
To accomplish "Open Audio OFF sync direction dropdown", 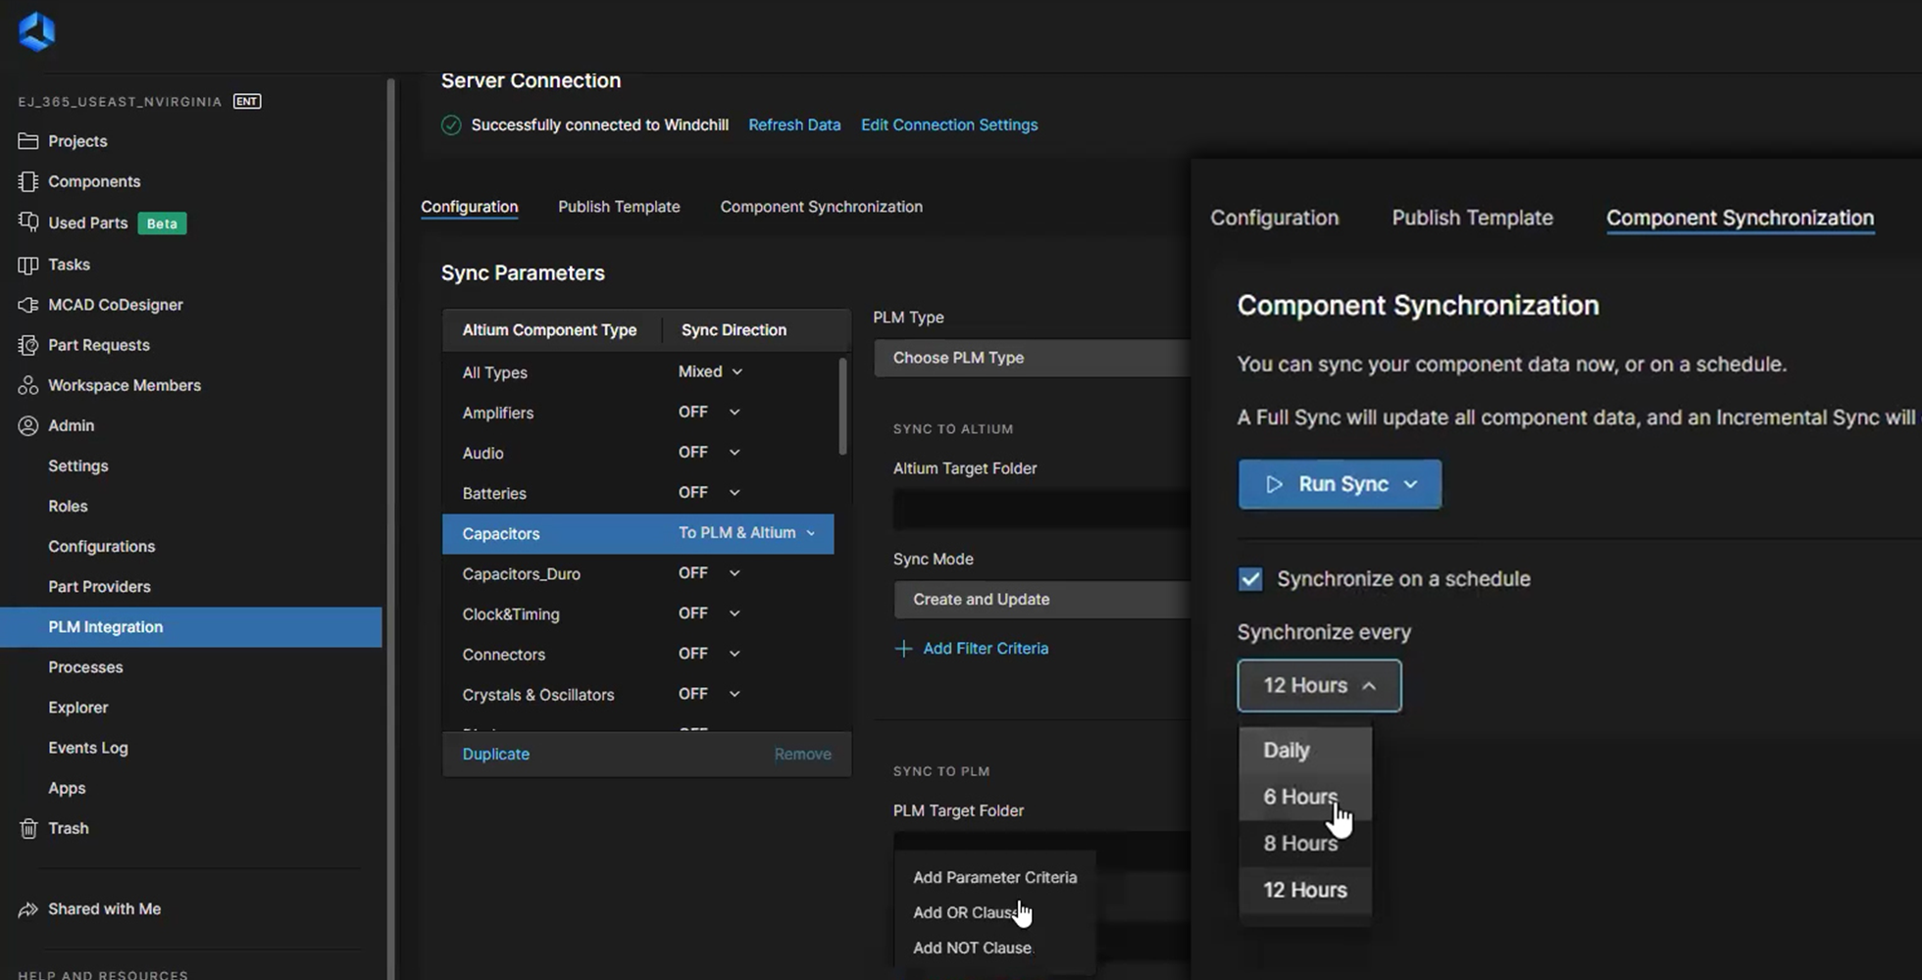I will pos(709,453).
